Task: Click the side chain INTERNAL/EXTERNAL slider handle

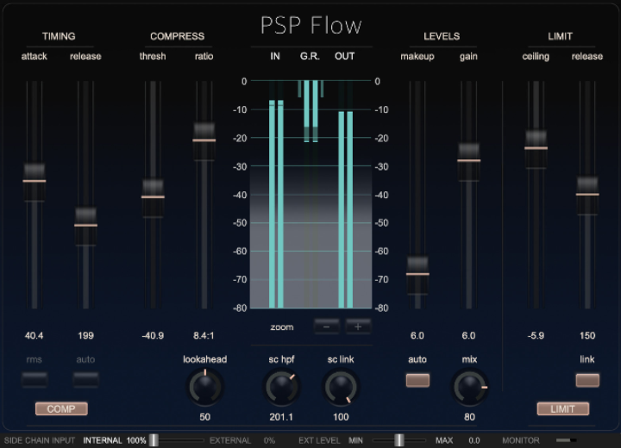Action: coord(154,440)
